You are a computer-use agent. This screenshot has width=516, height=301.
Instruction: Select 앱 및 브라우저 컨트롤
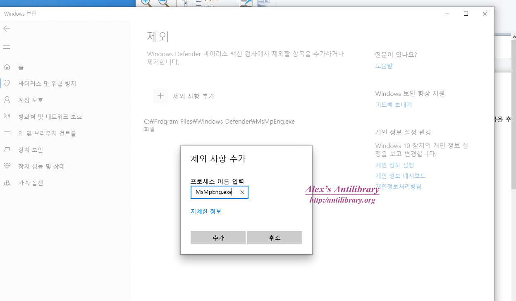47,133
